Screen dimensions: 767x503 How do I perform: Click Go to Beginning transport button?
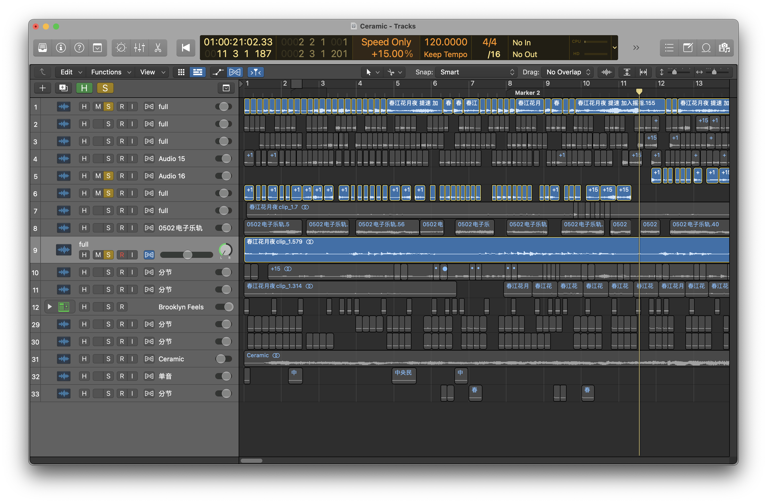click(x=186, y=48)
